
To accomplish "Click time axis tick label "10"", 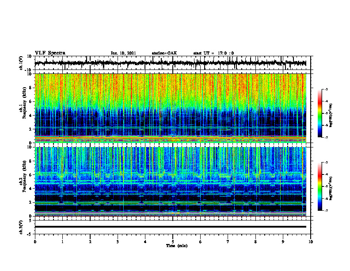I will tap(311, 242).
